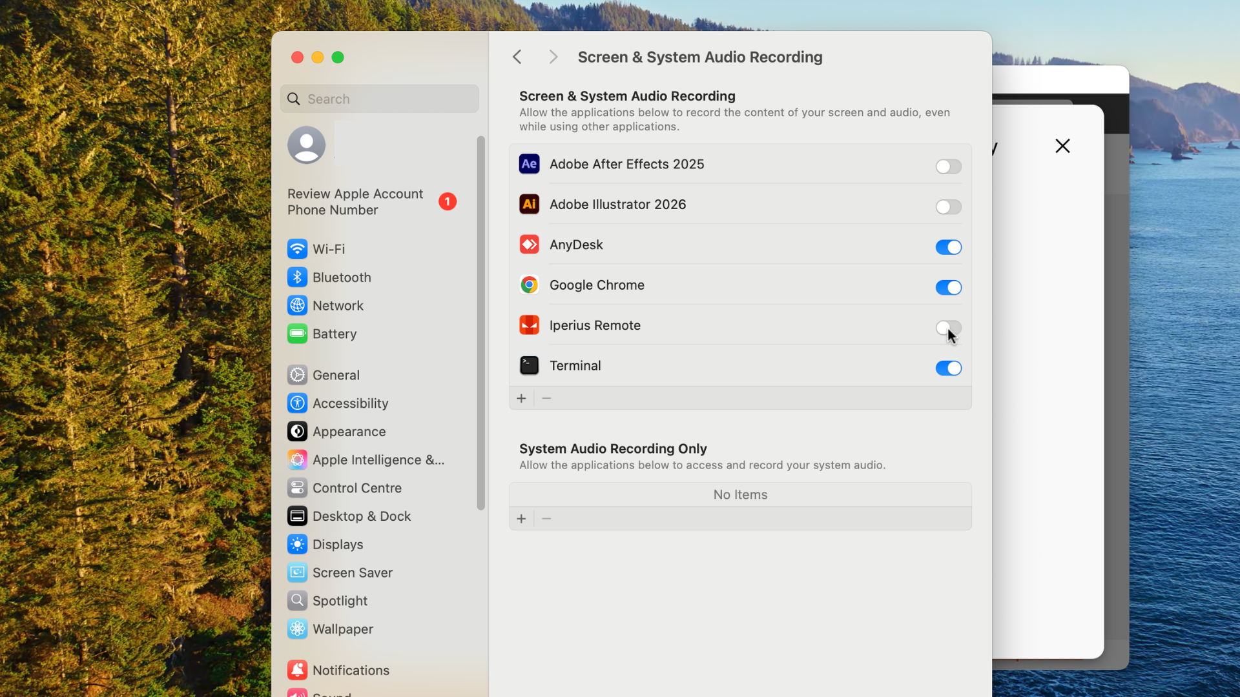Switch off Terminal screen recording
This screenshot has width=1240, height=697.
pyautogui.click(x=948, y=368)
